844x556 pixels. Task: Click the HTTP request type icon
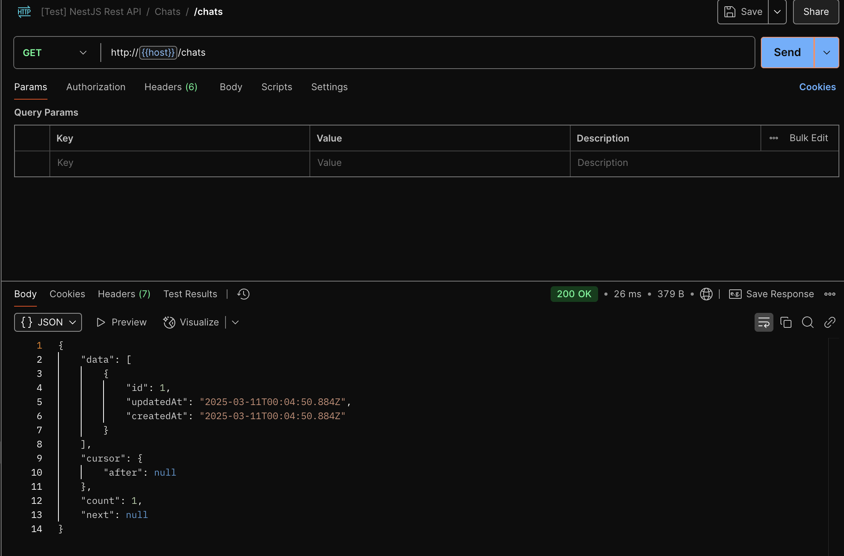[24, 12]
